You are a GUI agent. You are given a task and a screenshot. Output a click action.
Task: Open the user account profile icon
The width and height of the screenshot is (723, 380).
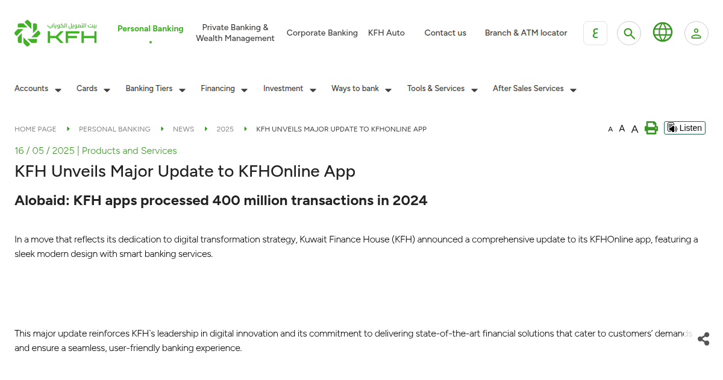tap(696, 33)
